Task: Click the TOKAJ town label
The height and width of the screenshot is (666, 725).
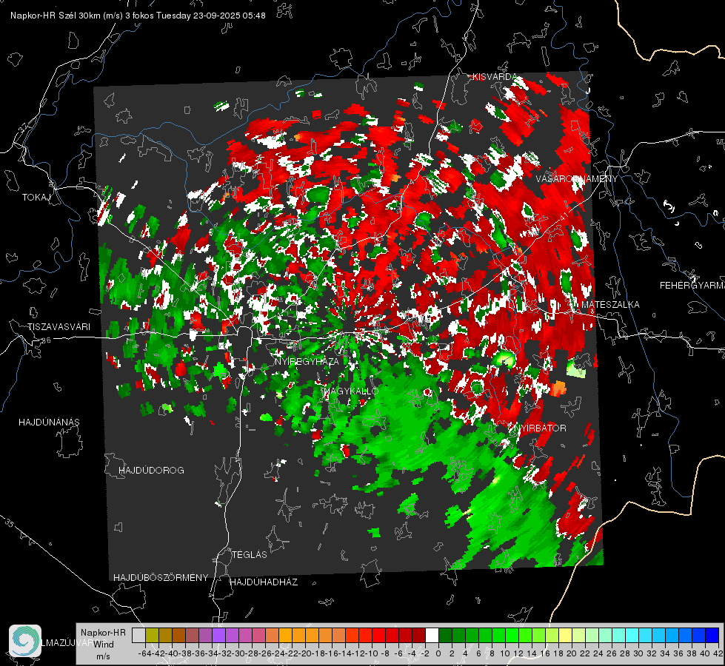Action: [36, 198]
